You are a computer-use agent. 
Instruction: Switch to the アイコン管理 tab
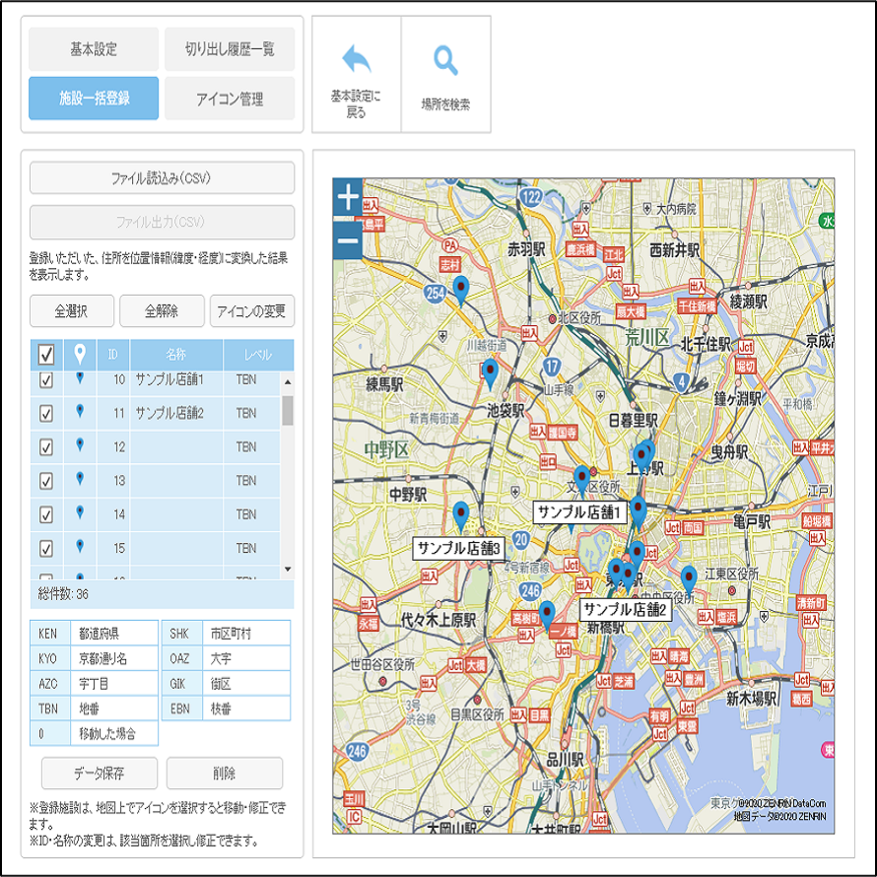click(230, 99)
